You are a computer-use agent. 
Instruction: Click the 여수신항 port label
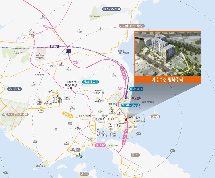click(x=136, y=118)
